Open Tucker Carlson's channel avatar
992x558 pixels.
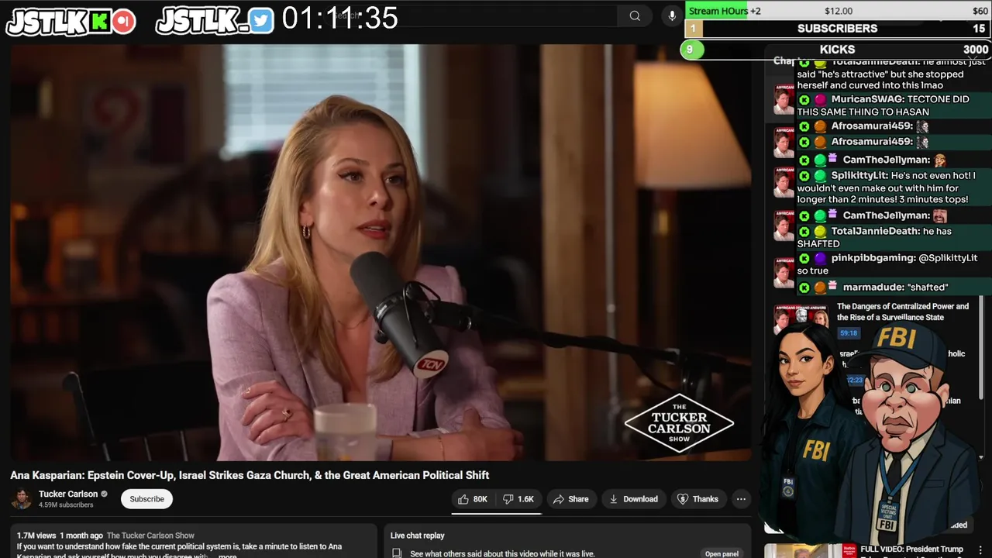(x=22, y=498)
